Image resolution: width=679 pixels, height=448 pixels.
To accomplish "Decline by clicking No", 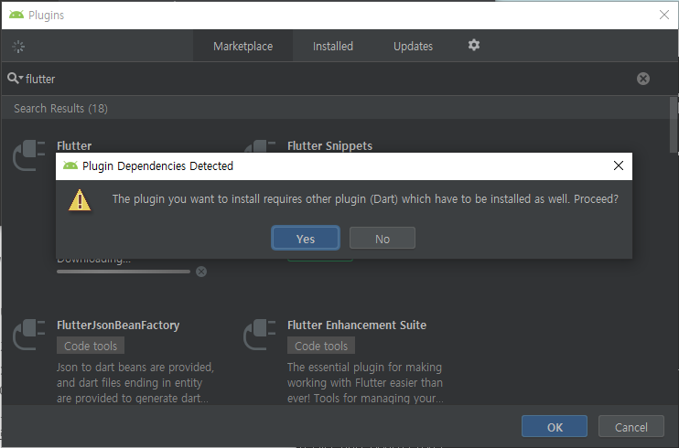I will coord(382,238).
